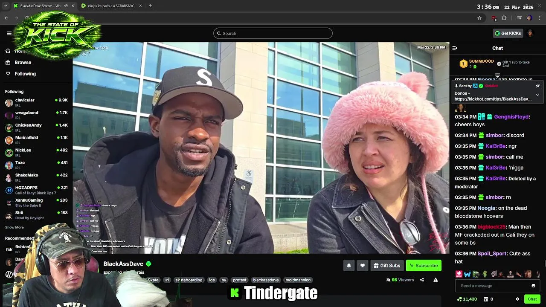This screenshot has width=546, height=307.
Task: Open the chat shop icon
Action: pos(485,299)
